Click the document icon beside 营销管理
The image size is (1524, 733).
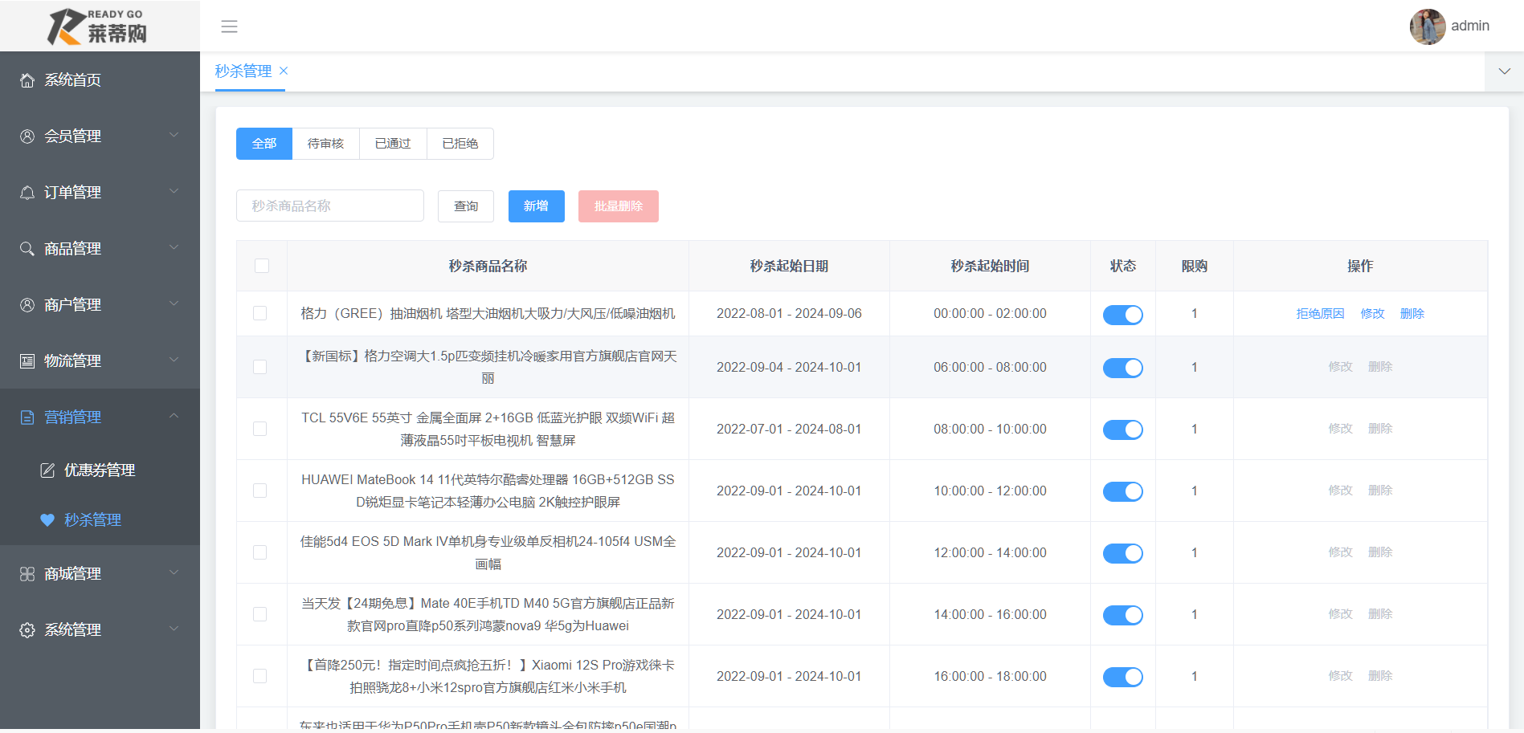pos(27,417)
